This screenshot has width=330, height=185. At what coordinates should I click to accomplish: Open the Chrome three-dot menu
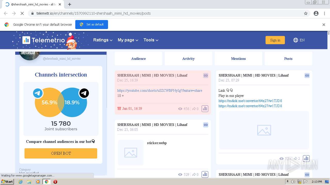tap(324, 13)
